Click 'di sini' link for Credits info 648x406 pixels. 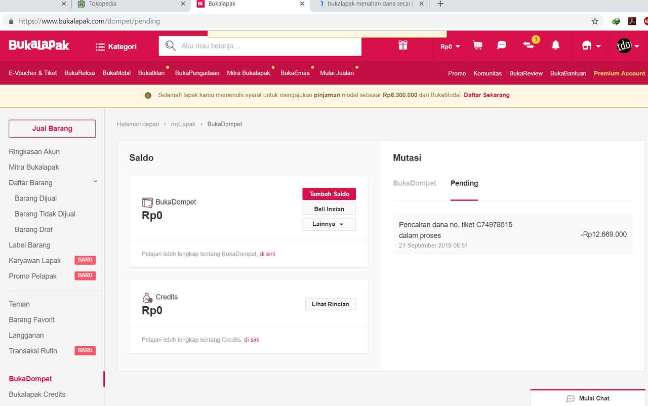click(252, 340)
